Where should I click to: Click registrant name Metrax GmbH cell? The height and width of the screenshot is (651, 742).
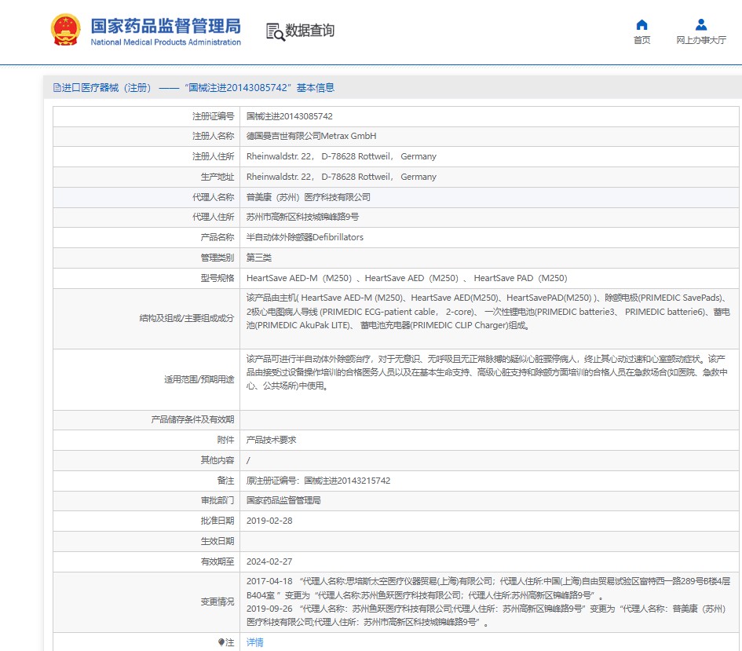[311, 136]
